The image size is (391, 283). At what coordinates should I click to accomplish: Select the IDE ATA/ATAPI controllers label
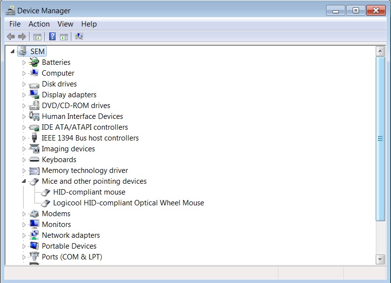[85, 127]
